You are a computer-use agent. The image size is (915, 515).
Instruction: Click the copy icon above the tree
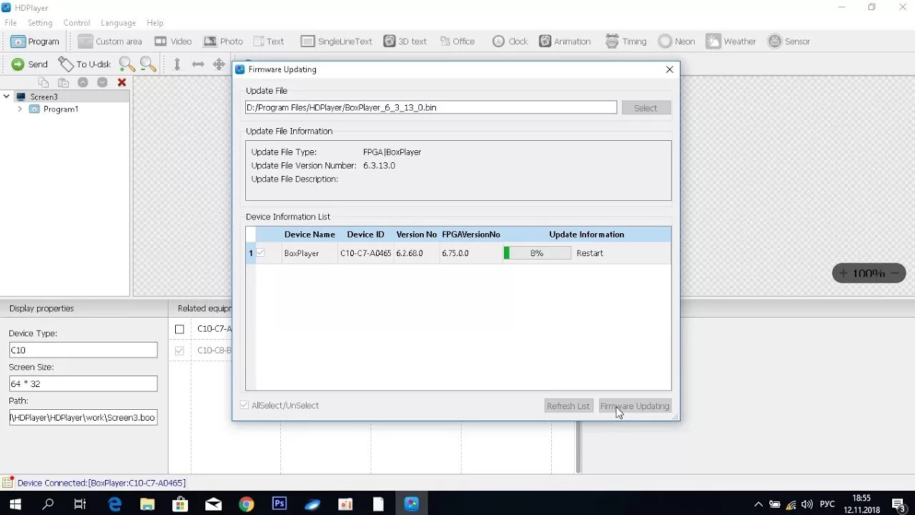[44, 82]
